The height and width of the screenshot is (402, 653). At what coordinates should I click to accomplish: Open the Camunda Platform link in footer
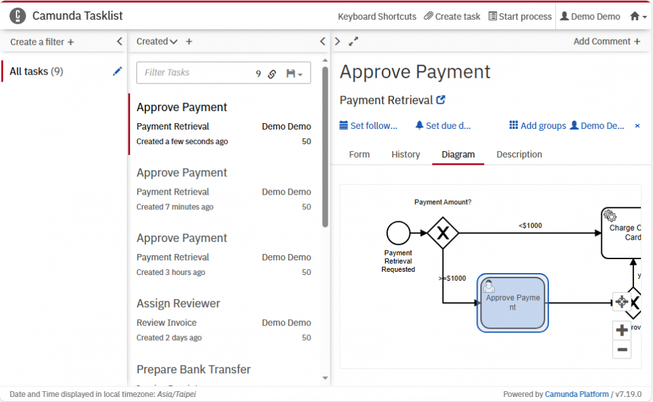(x=576, y=394)
